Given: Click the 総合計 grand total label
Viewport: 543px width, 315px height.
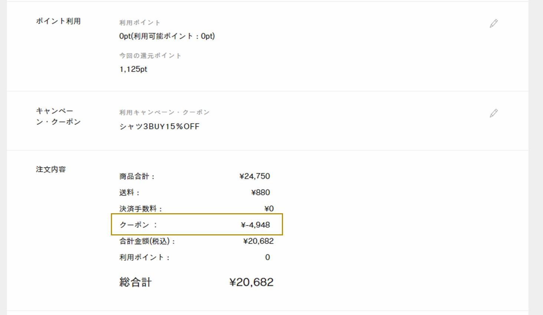Looking at the screenshot, I should [135, 282].
